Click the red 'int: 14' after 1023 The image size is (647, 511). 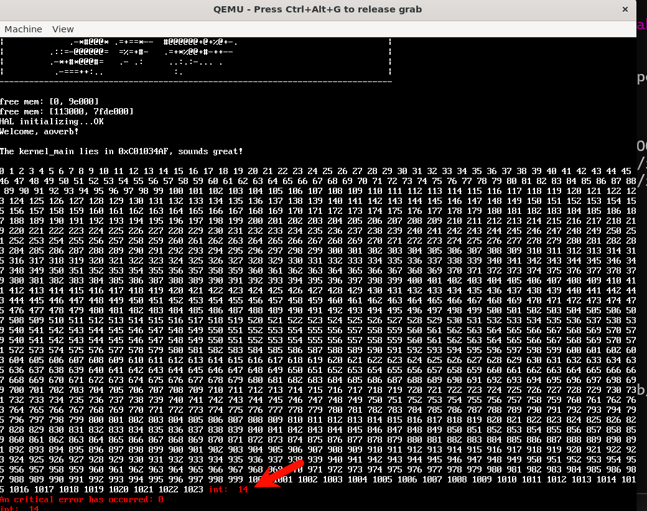228,489
